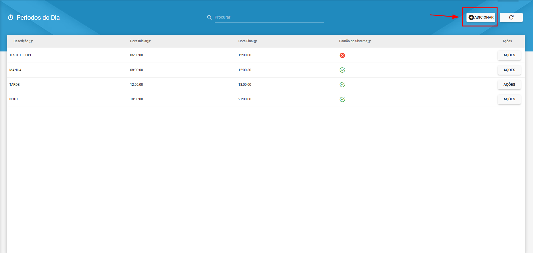
Task: Click TARDE end time 18:00:00
Action: click(245, 85)
